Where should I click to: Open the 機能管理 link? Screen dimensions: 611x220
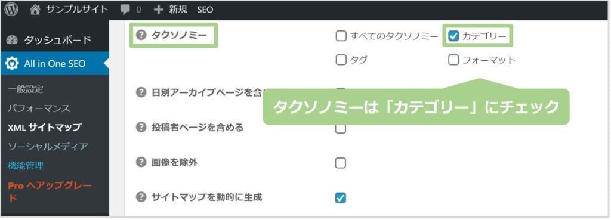26,166
